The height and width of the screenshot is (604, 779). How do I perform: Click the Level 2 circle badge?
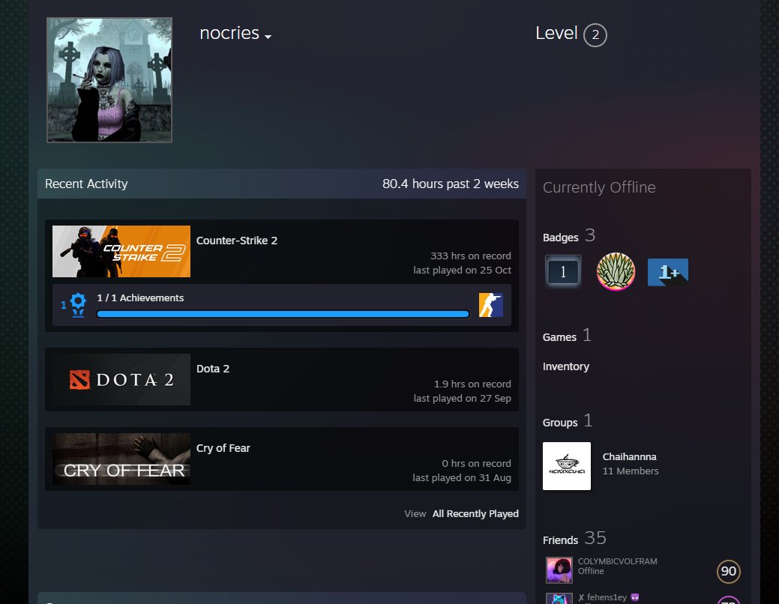click(x=595, y=35)
